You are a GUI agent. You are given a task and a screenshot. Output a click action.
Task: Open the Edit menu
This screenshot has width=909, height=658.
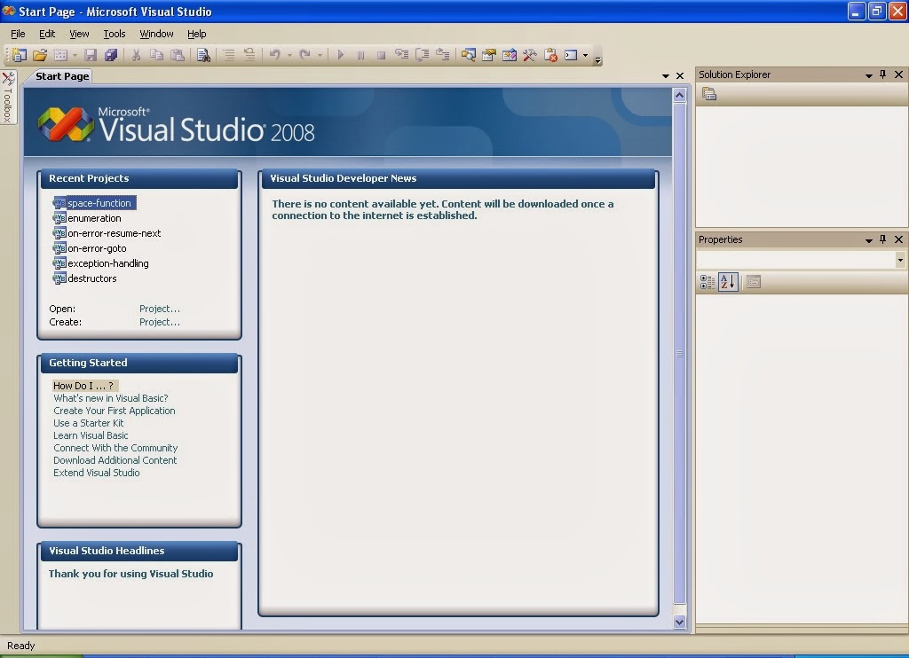pos(47,34)
